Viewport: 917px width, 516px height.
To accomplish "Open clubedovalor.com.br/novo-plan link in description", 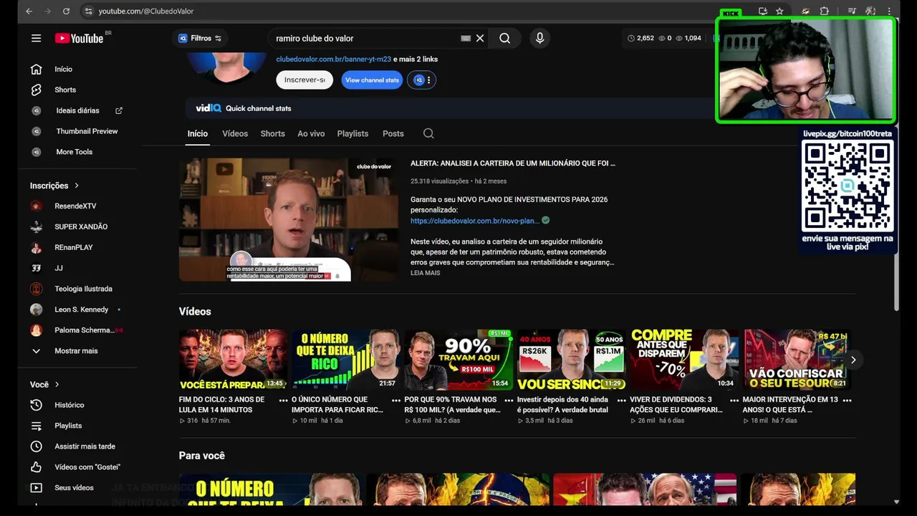I will [475, 221].
